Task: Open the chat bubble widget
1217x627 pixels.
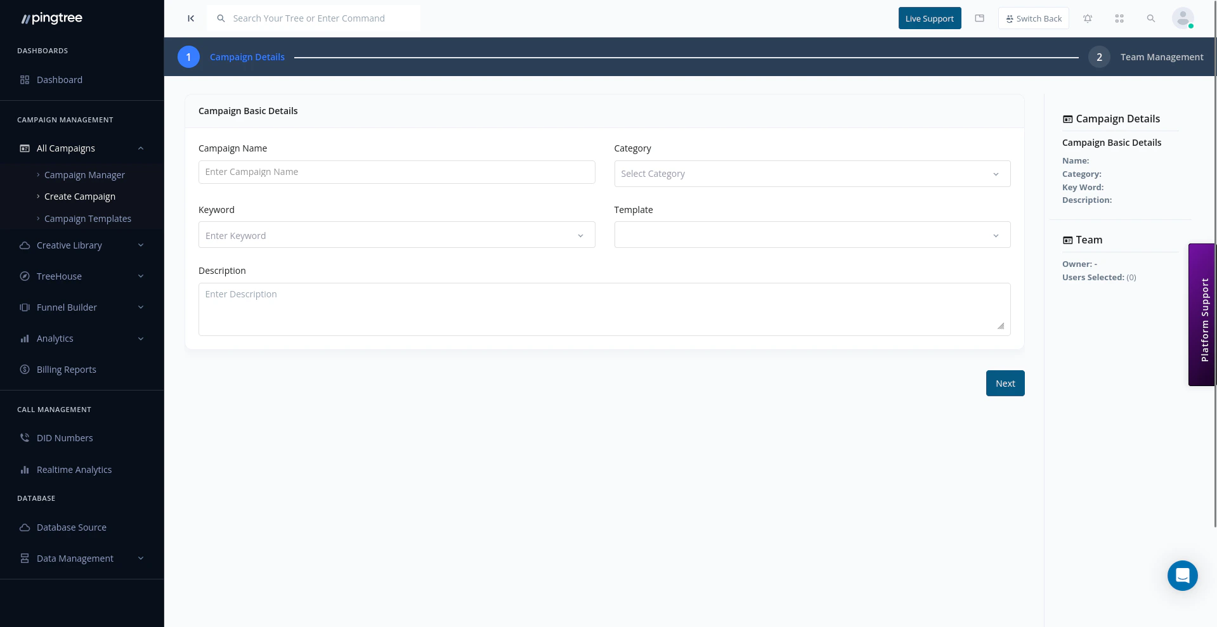Action: coord(1183,576)
